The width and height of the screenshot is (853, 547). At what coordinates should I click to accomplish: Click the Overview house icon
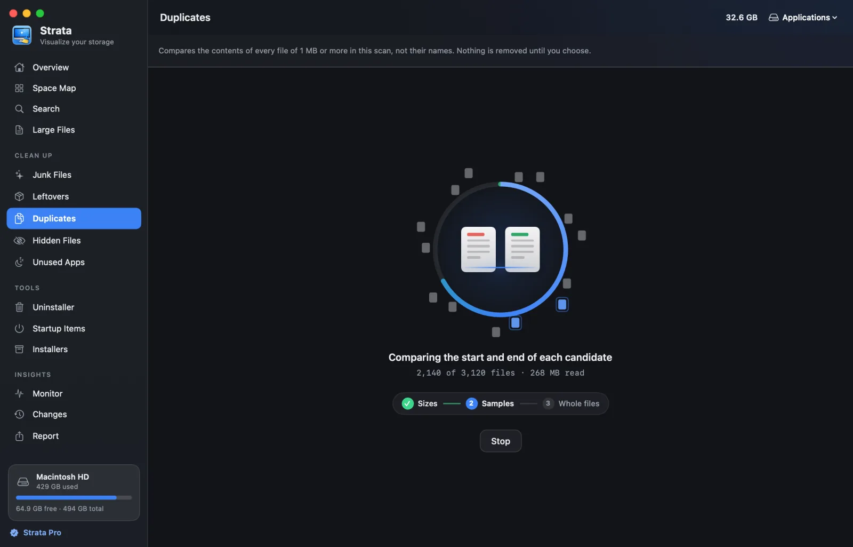tap(19, 67)
